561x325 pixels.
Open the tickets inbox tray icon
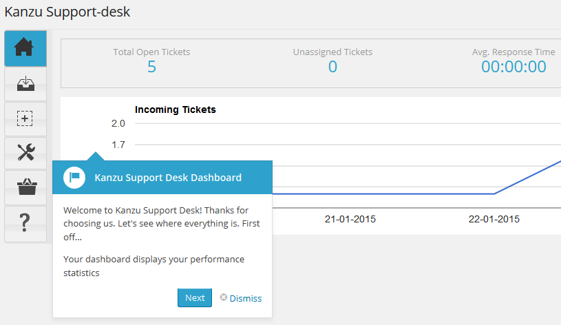click(25, 84)
